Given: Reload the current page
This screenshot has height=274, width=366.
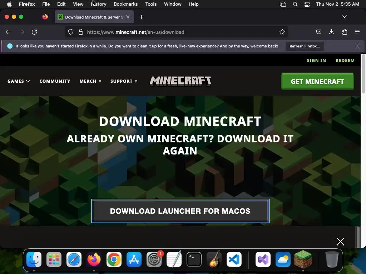Looking at the screenshot, I should pos(34,32).
